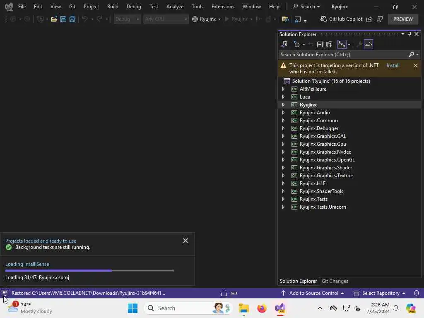The width and height of the screenshot is (424, 318).
Task: Expand the Ryujinx.Graphics.Gpu project
Action: click(x=283, y=144)
